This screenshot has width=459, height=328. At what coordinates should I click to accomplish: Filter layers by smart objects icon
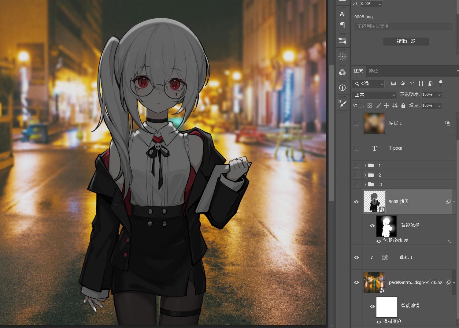430,84
